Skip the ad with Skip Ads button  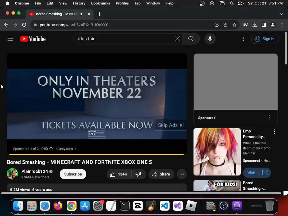[171, 125]
